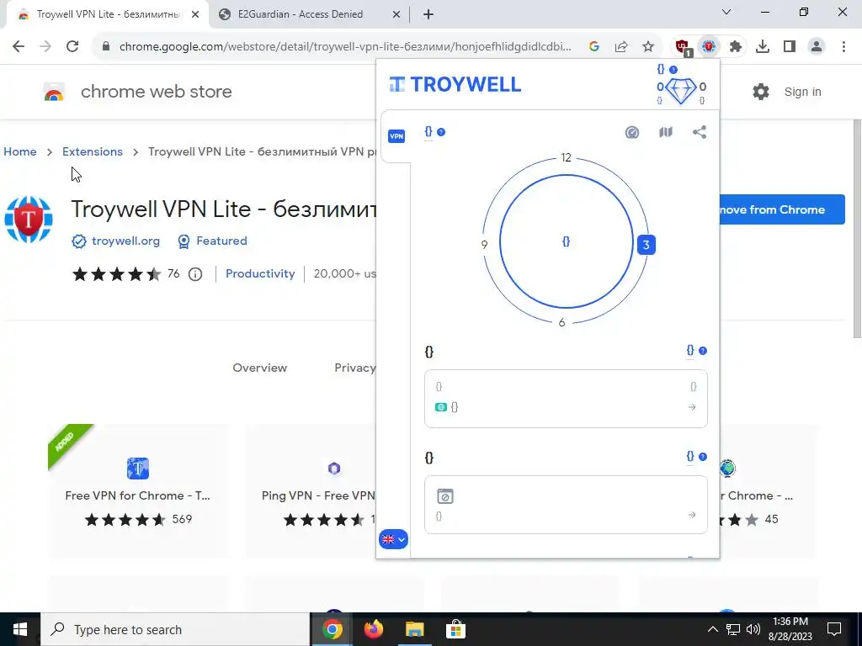This screenshot has width=862, height=646.
Task: Toggle the Chrome side panel icon
Action: tap(790, 47)
